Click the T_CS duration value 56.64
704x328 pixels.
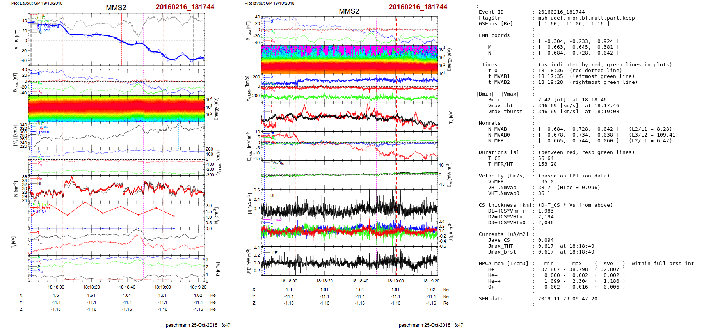point(546,158)
